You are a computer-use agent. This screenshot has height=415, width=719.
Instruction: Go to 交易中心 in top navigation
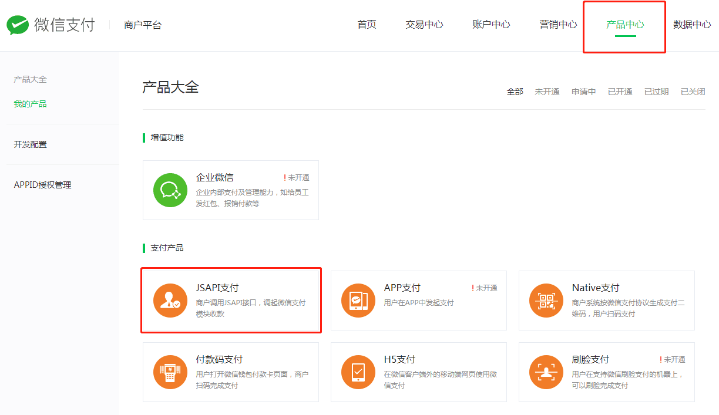[x=424, y=25]
